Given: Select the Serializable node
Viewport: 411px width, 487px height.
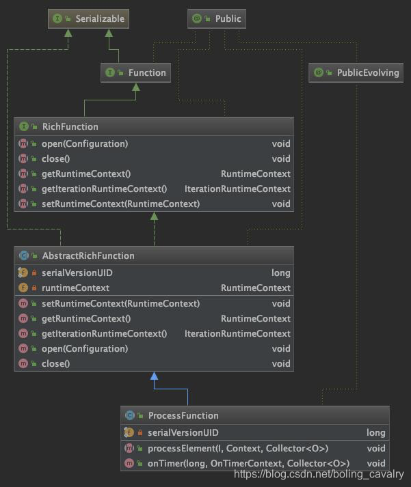Looking at the screenshot, I should 89,19.
